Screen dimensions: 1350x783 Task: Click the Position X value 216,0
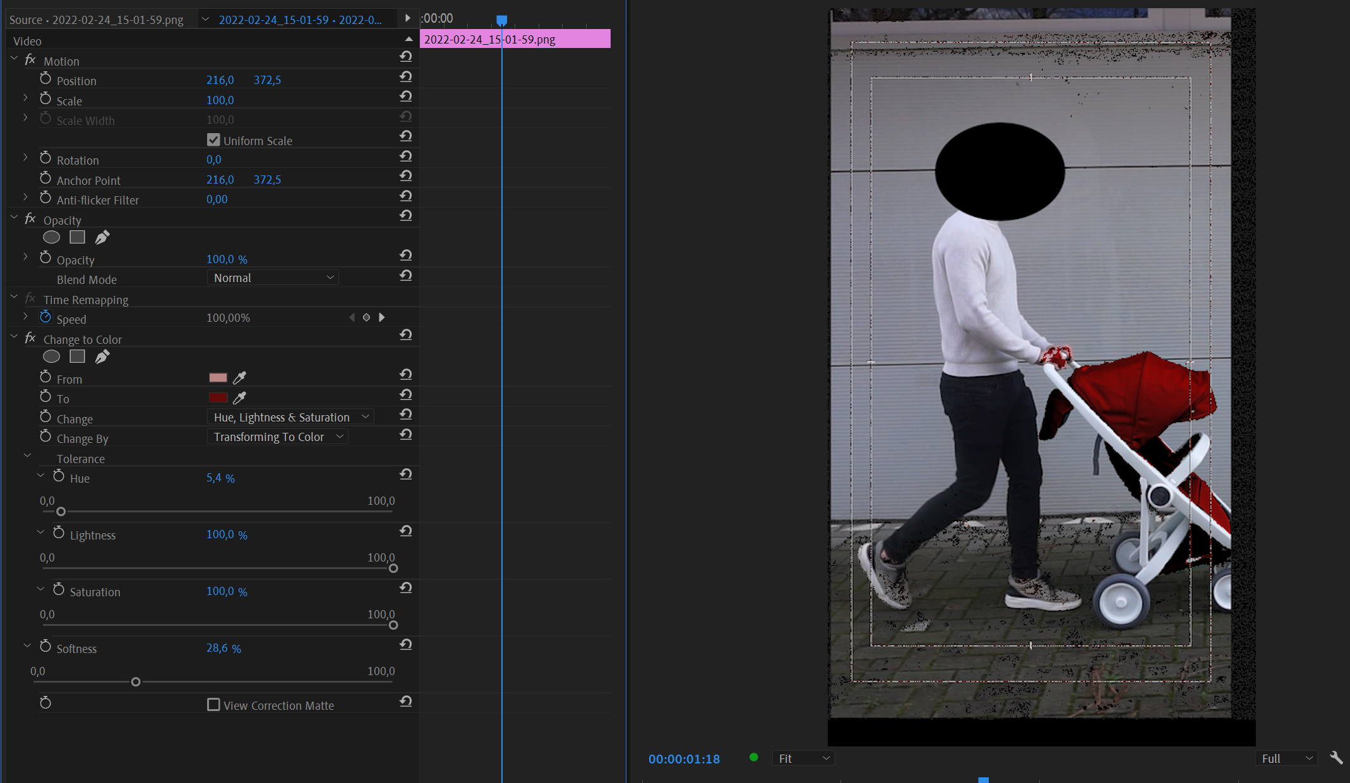pos(220,80)
